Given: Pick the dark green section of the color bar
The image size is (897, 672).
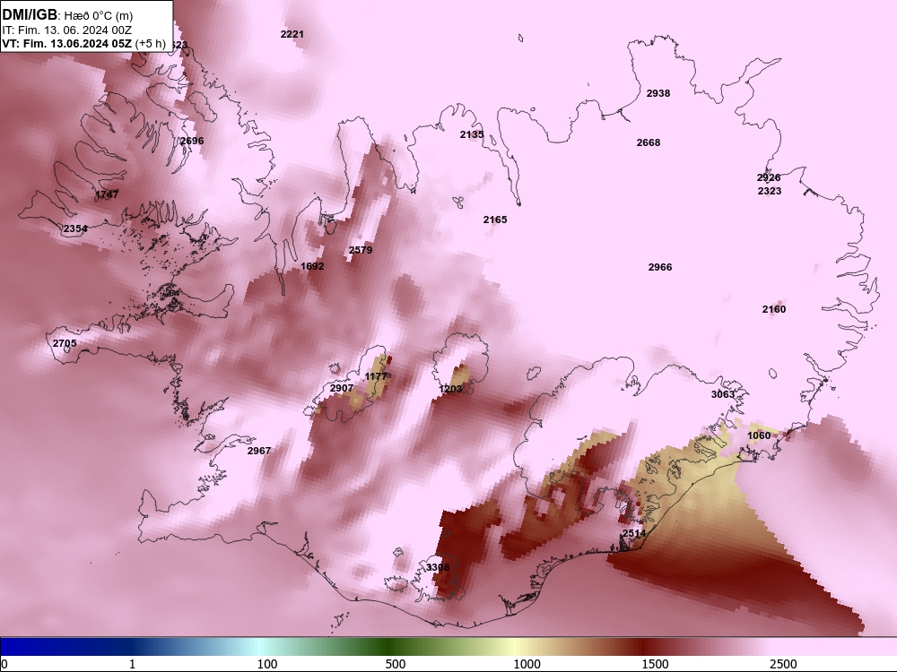Looking at the screenshot, I should coord(389,646).
